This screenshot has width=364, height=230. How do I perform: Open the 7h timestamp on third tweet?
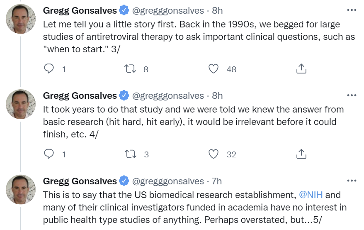tap(217, 181)
